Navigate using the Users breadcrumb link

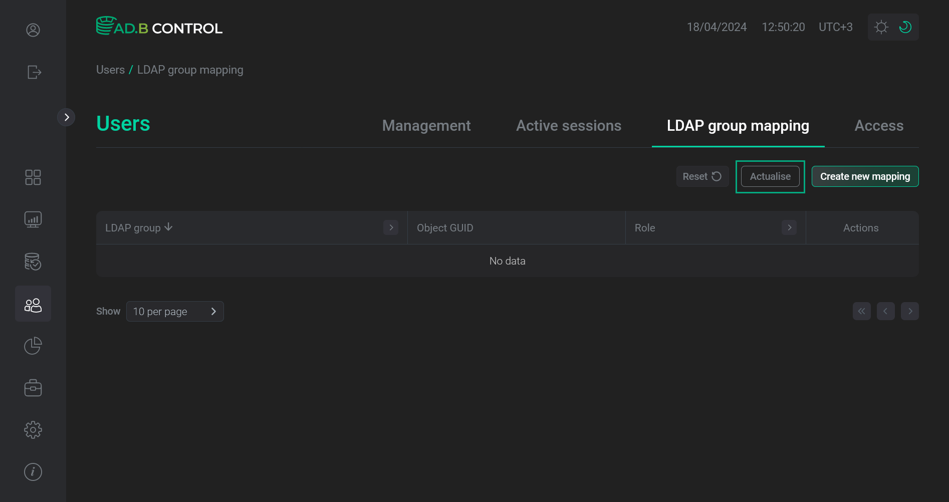click(110, 69)
